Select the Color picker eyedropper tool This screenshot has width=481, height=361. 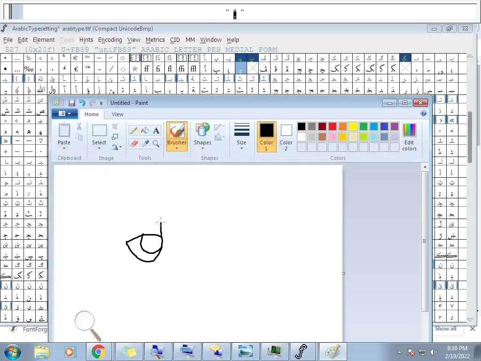click(x=145, y=144)
